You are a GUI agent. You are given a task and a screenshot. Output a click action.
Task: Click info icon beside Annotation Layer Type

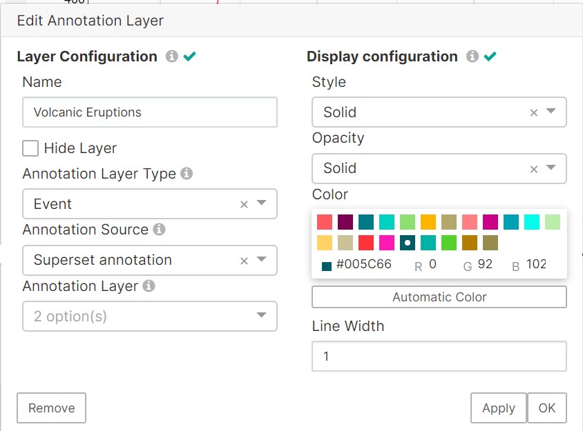(x=187, y=174)
